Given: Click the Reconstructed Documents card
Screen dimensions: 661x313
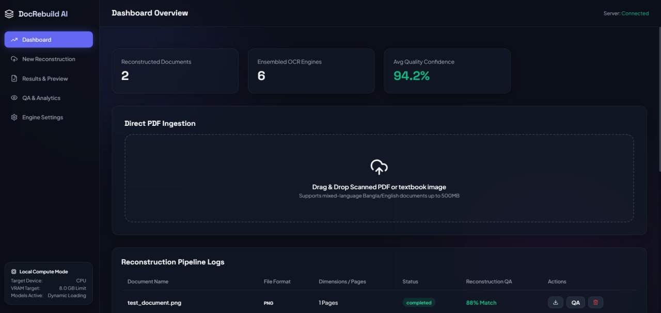Looking at the screenshot, I should (175, 71).
